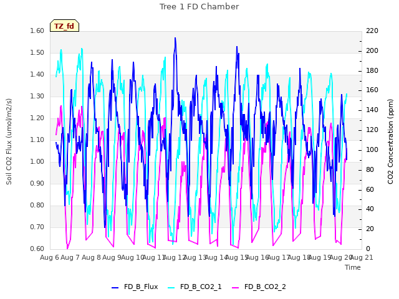Click the Aug 10 x-axis tick label
Image resolution: width=399 pixels, height=299 pixels.
(x=133, y=257)
